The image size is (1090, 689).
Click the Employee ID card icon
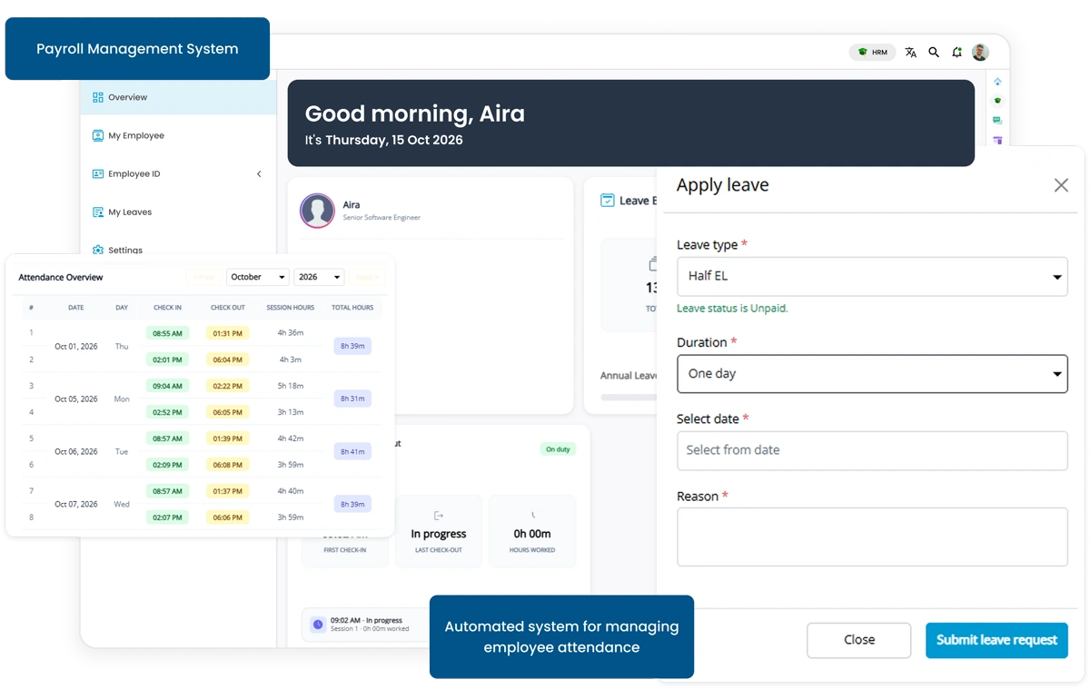click(x=98, y=173)
